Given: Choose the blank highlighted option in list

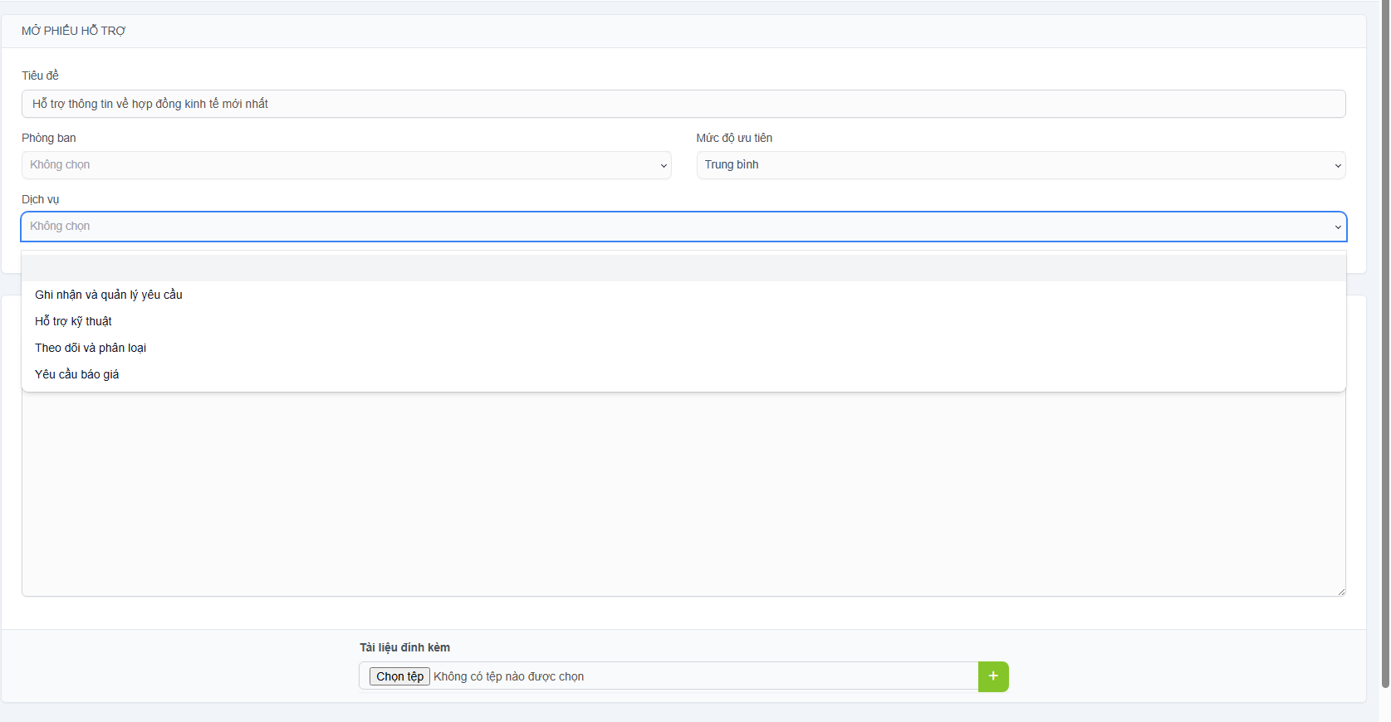Looking at the screenshot, I should pos(681,268).
